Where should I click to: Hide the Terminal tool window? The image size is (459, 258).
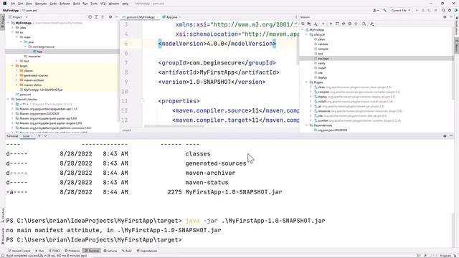pyautogui.click(x=451, y=136)
